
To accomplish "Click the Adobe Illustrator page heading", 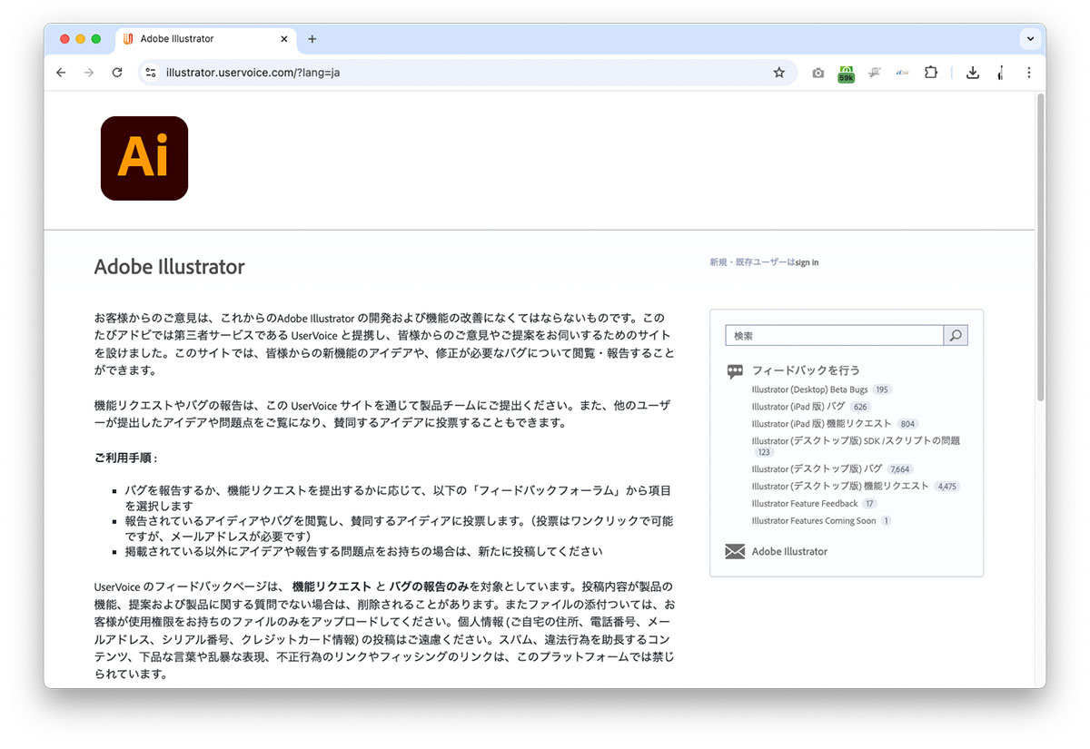I will [x=170, y=267].
